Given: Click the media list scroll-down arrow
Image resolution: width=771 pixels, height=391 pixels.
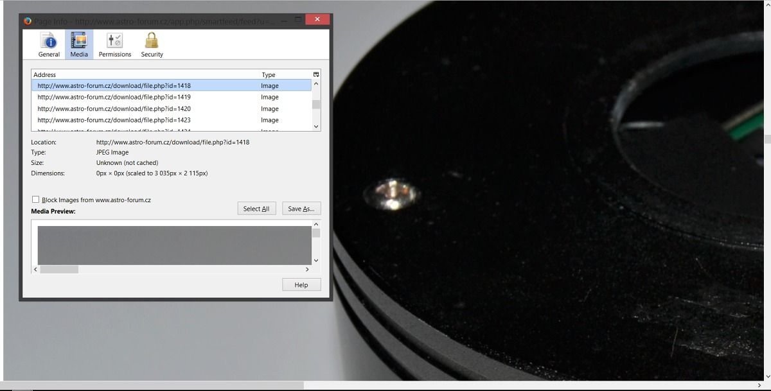Looking at the screenshot, I should point(315,126).
